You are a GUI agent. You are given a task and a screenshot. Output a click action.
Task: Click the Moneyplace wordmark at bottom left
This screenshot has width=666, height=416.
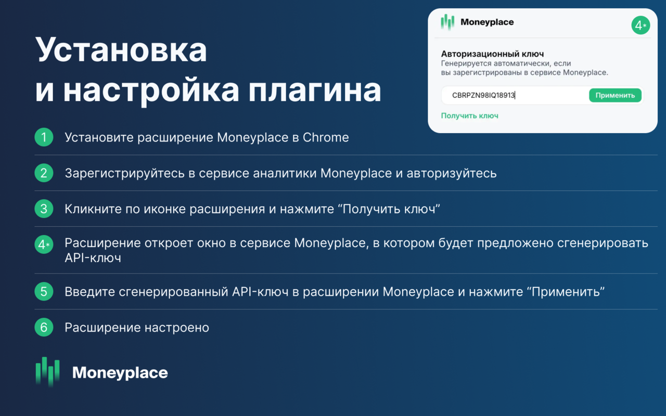click(x=120, y=372)
